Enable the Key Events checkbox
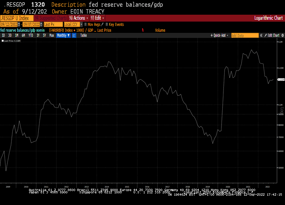Image resolution: width=285 pixels, height=205 pixels. point(107,24)
